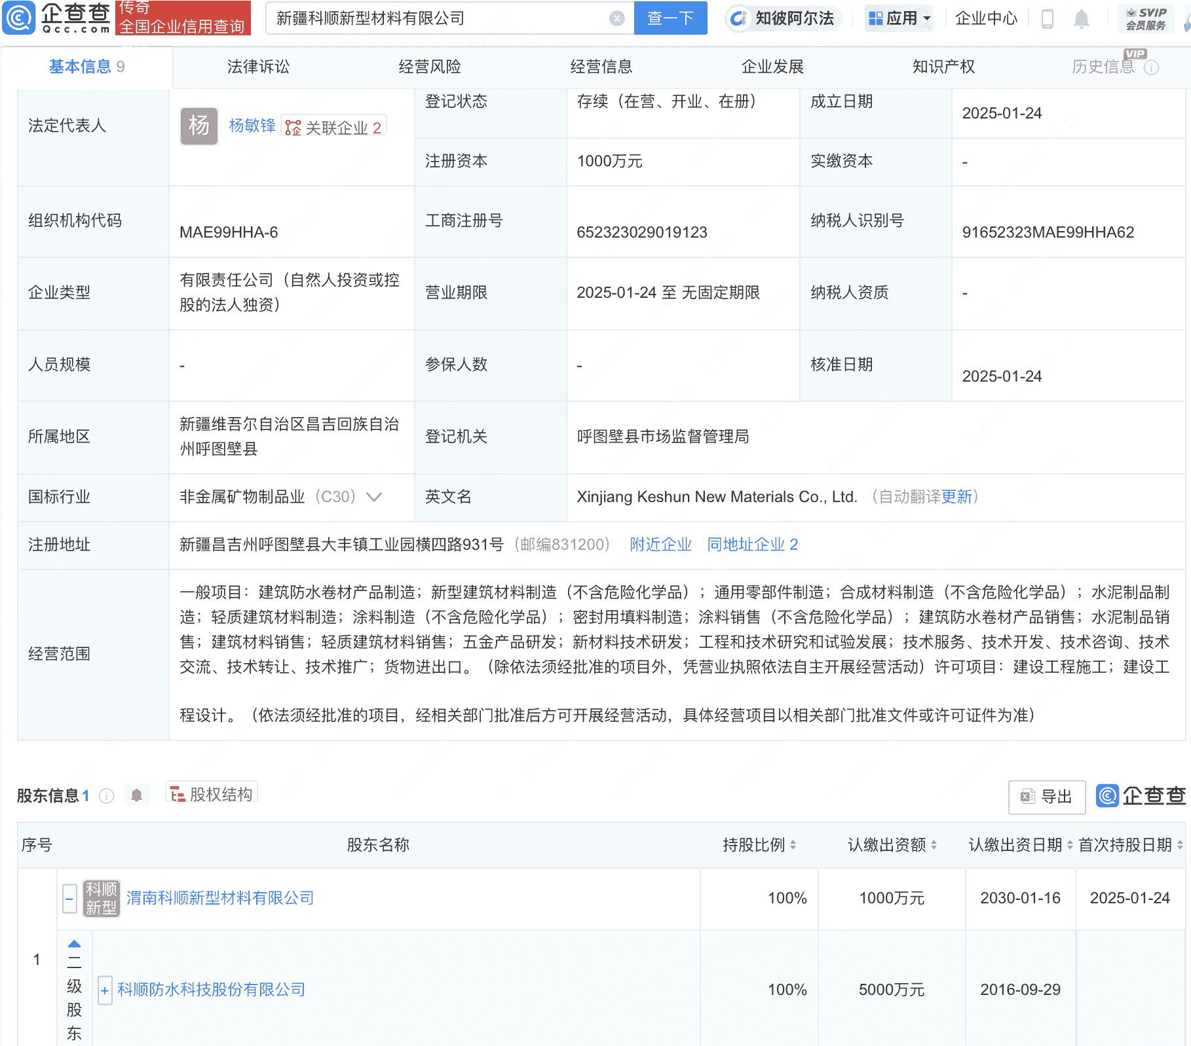
Task: Expand 国标行业 C30 details chevron
Action: tap(373, 497)
